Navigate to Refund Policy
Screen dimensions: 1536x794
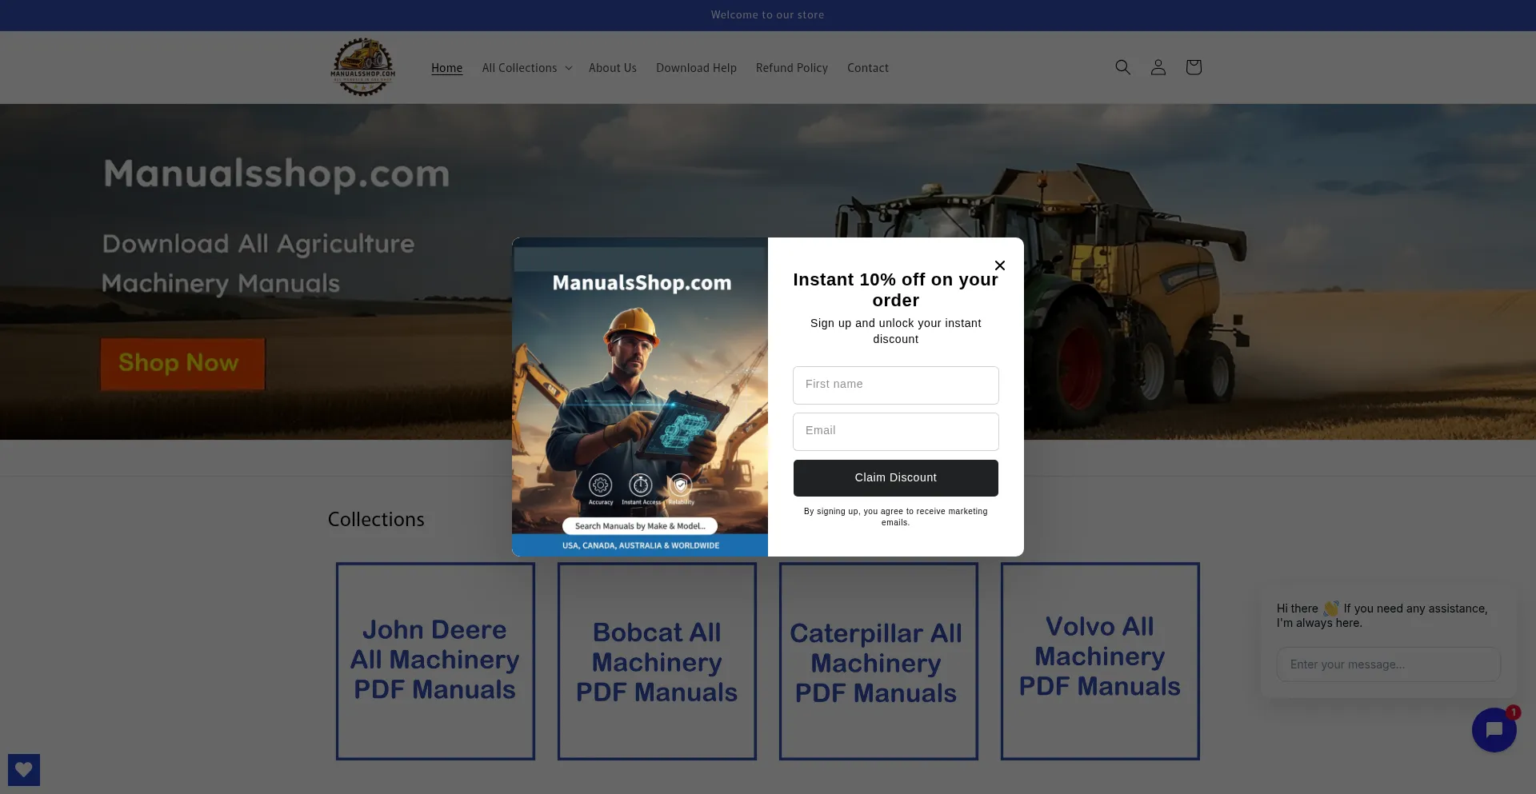(791, 68)
